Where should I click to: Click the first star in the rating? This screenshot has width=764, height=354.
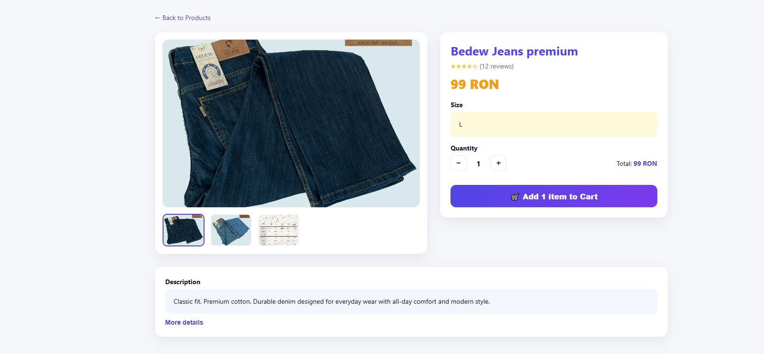pyautogui.click(x=452, y=67)
